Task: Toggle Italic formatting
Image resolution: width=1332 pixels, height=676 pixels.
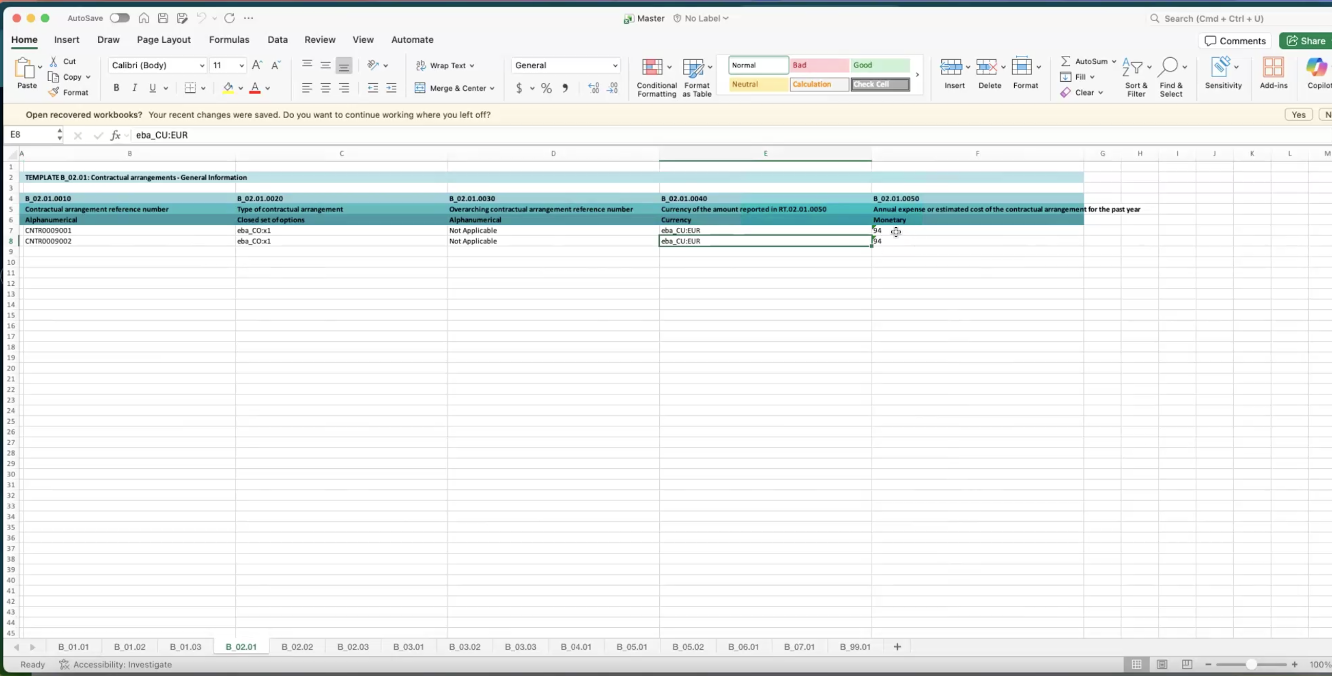Action: [x=134, y=88]
